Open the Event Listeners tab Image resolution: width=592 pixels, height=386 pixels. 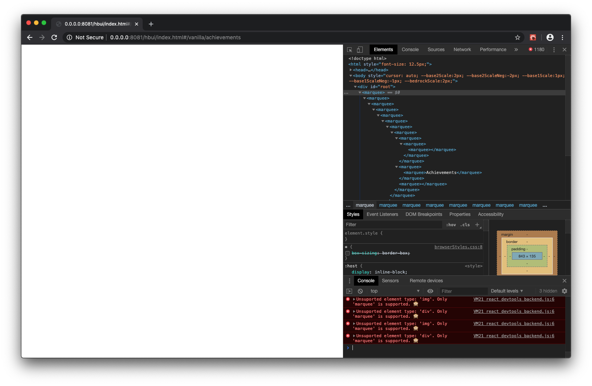(382, 214)
